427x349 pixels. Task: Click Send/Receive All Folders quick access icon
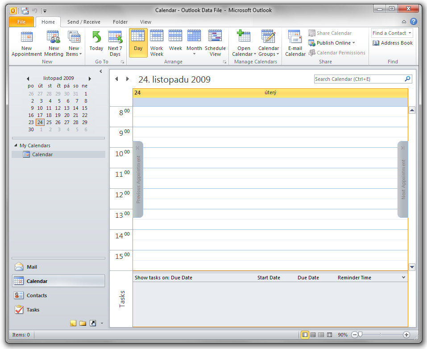tap(25, 11)
